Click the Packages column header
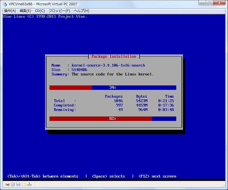Screen dimensions: 228x190 114,97
